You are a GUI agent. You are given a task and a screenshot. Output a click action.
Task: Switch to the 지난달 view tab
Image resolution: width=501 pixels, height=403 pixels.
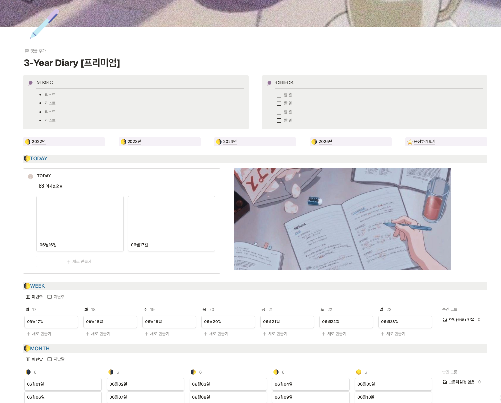[x=56, y=359]
